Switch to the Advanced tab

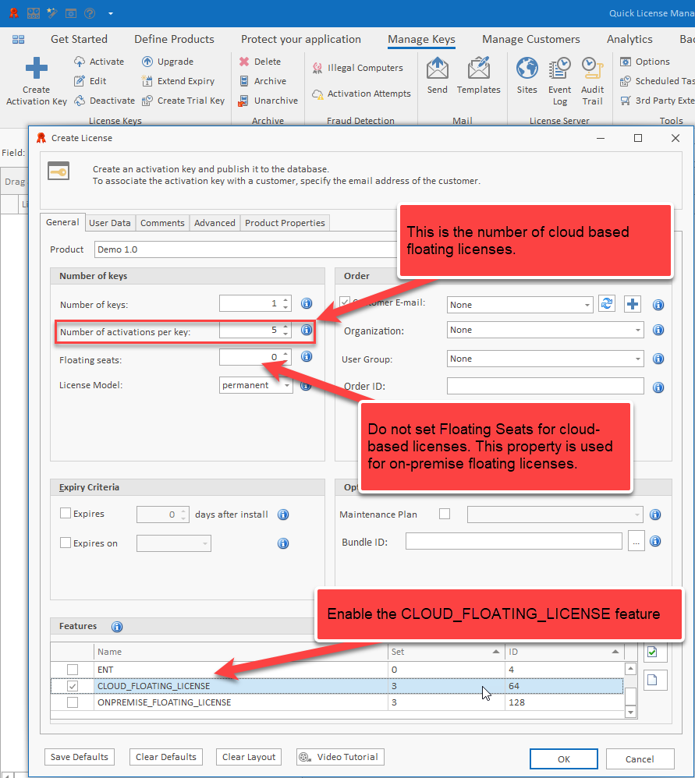tap(215, 223)
